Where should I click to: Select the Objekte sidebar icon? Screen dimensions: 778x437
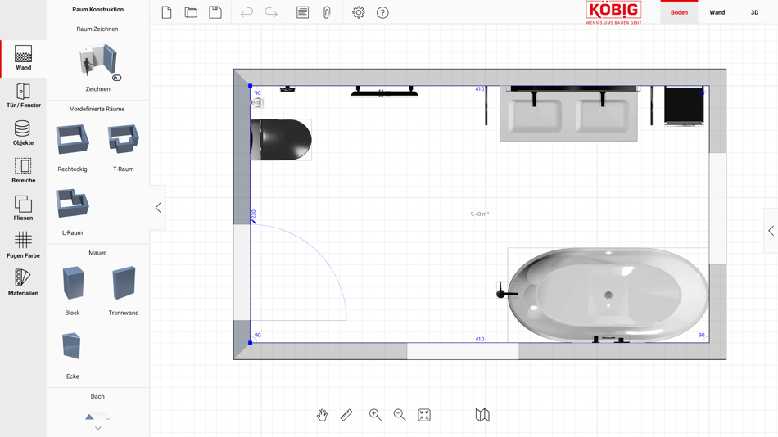tap(23, 133)
